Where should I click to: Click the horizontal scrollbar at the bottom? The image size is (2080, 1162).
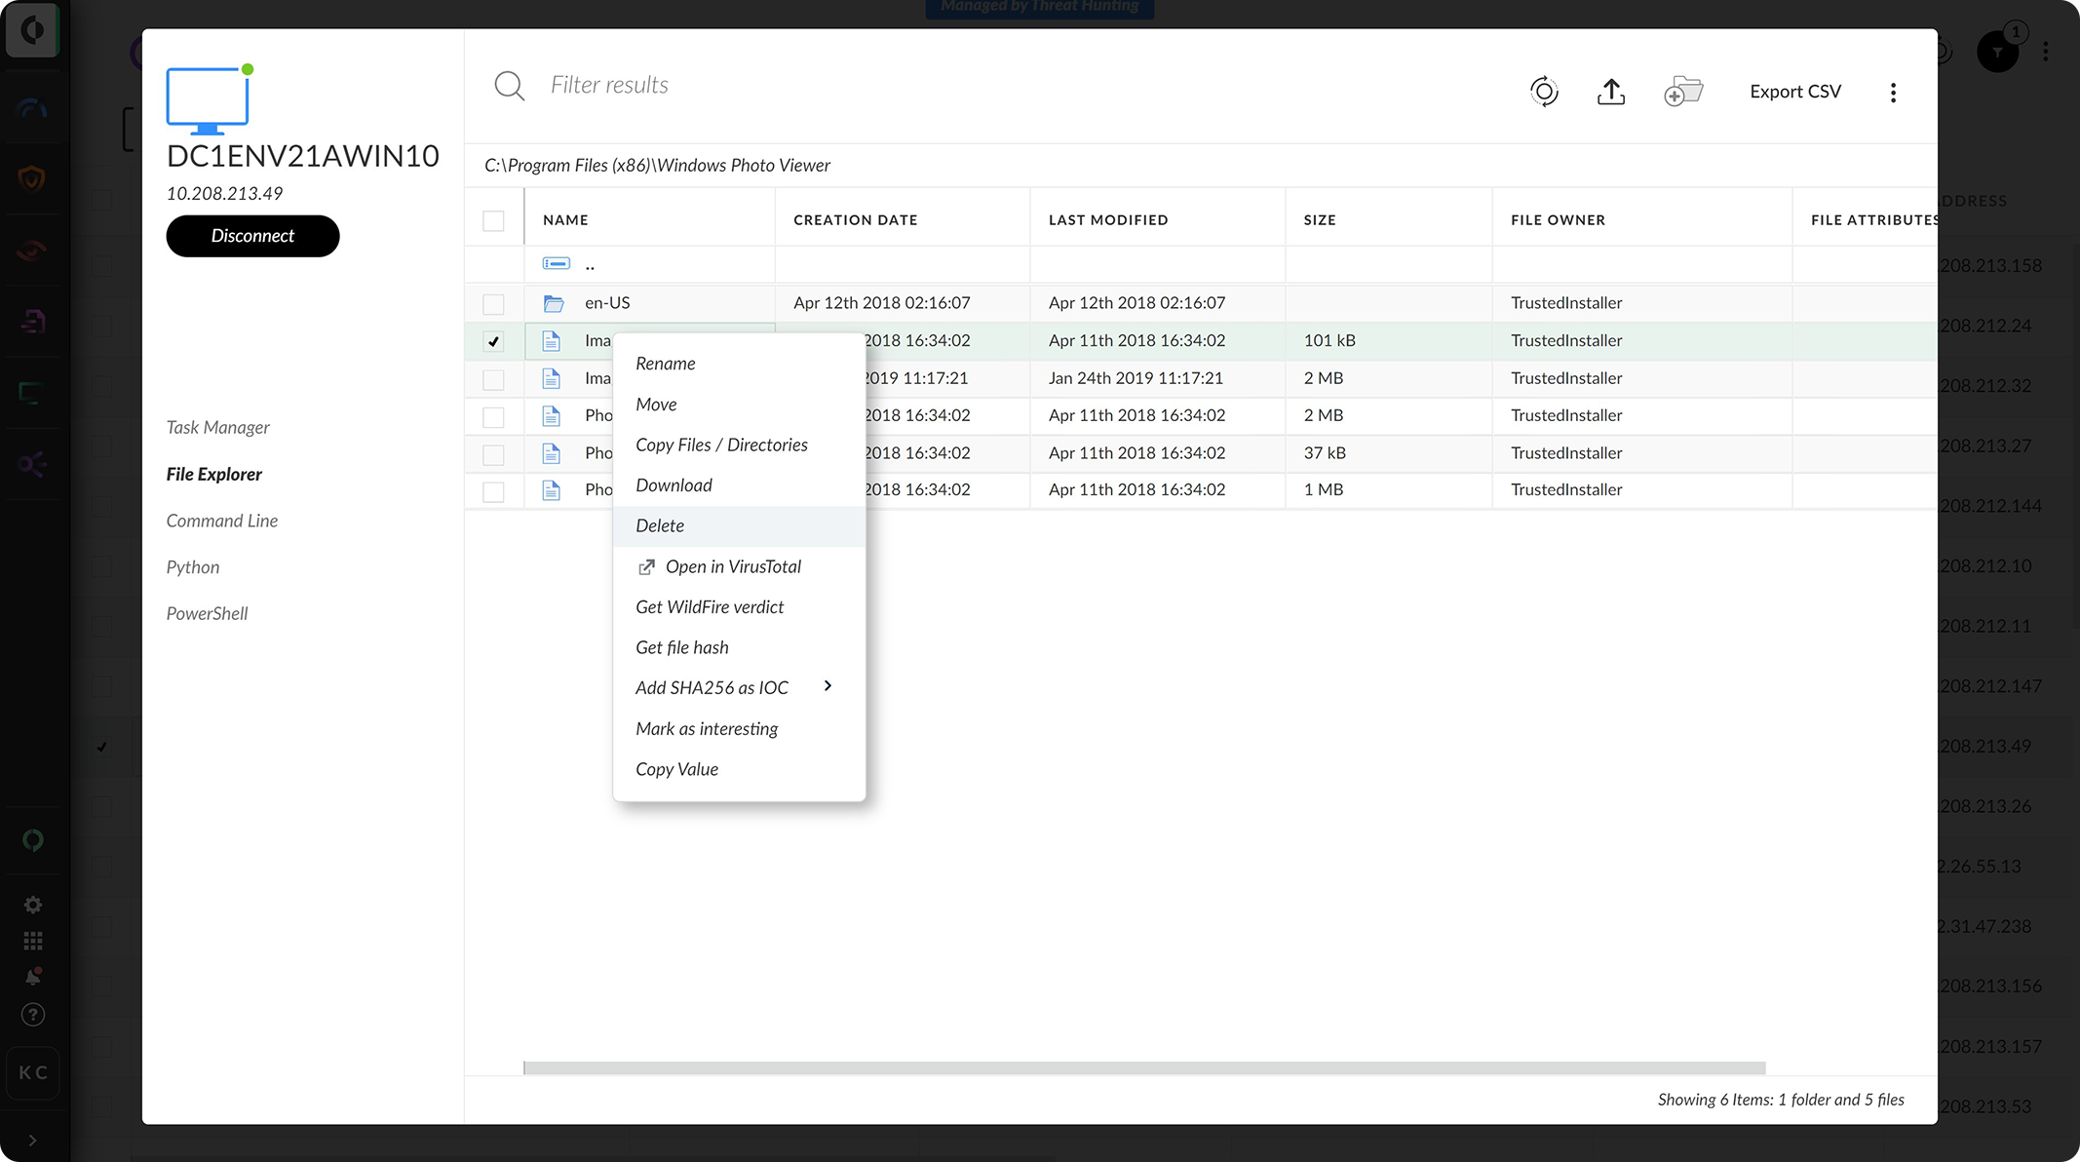click(x=1144, y=1068)
